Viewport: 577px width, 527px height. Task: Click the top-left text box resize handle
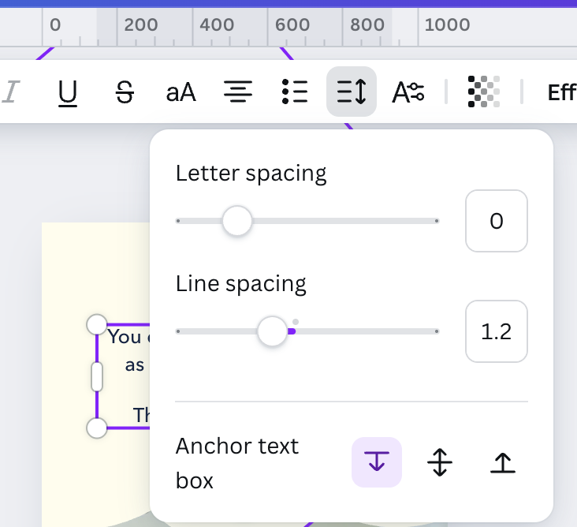coord(97,325)
